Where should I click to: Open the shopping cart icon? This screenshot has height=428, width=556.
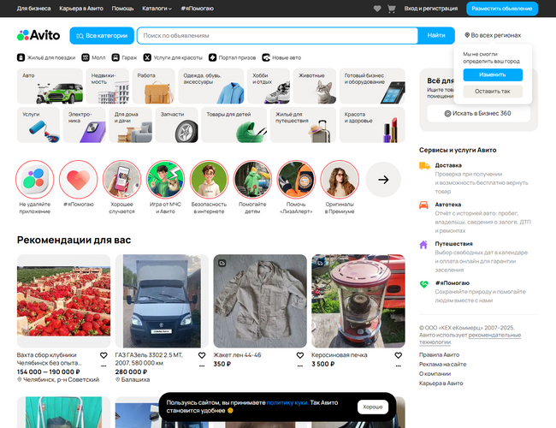tap(392, 9)
